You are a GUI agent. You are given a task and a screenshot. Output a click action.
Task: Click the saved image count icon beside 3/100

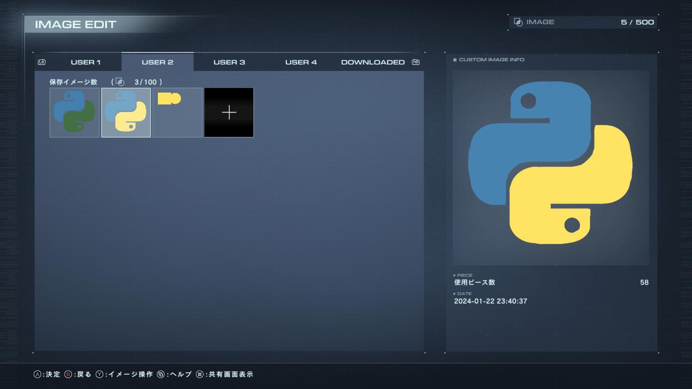click(120, 82)
